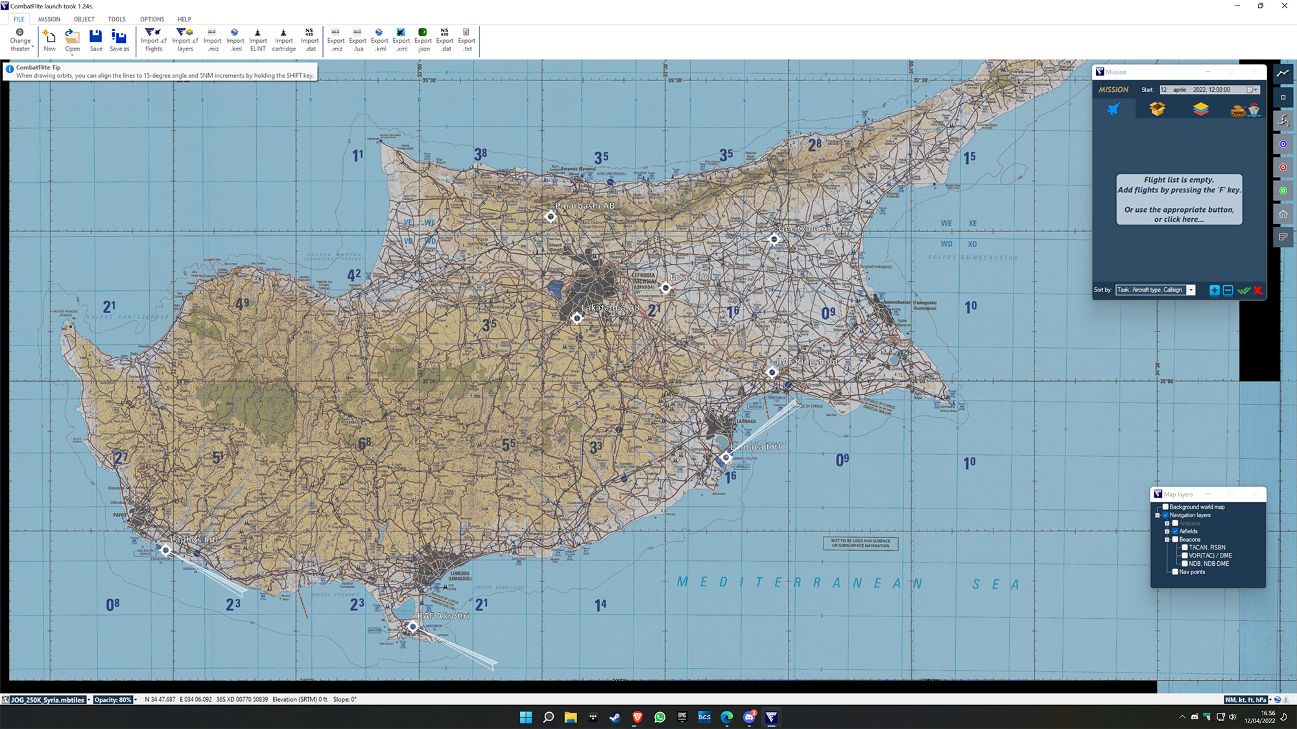Toggle the Background world map checkbox
The height and width of the screenshot is (729, 1297).
[1165, 507]
